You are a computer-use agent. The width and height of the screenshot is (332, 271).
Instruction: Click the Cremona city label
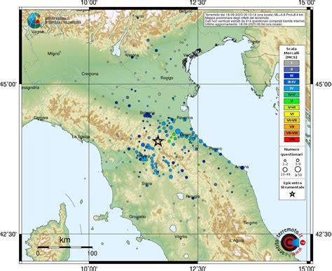[90, 74]
